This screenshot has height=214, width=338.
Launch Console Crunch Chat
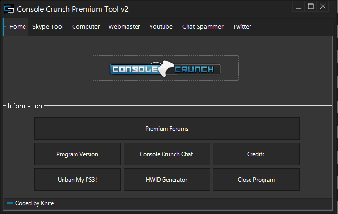pos(167,154)
